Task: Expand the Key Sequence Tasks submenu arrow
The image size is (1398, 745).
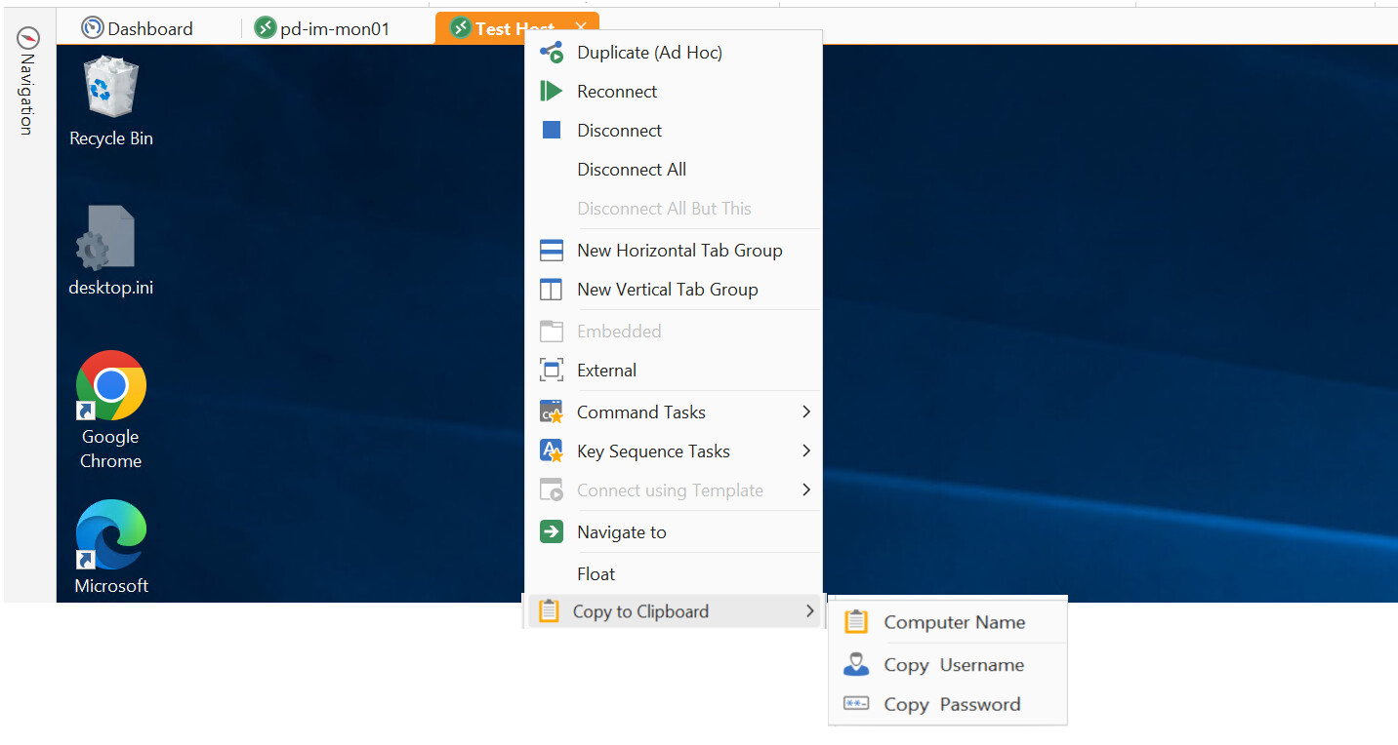Action: 806,451
